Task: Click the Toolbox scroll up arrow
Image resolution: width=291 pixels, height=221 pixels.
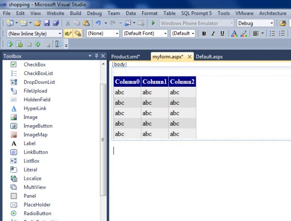Action: 103,64
